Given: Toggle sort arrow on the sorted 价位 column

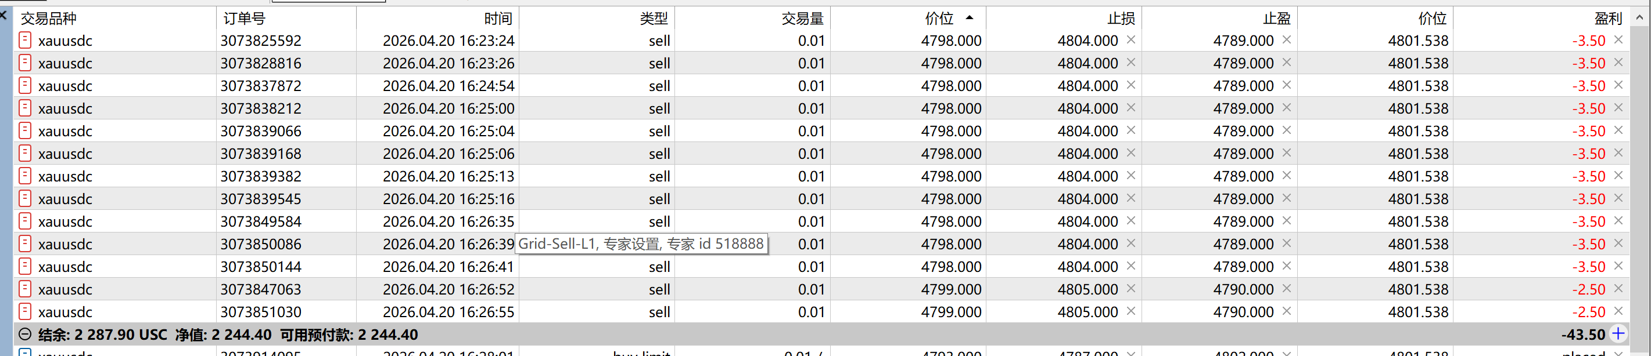Looking at the screenshot, I should click(969, 18).
